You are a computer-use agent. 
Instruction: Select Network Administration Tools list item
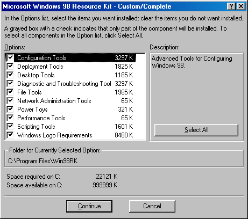click(x=54, y=101)
